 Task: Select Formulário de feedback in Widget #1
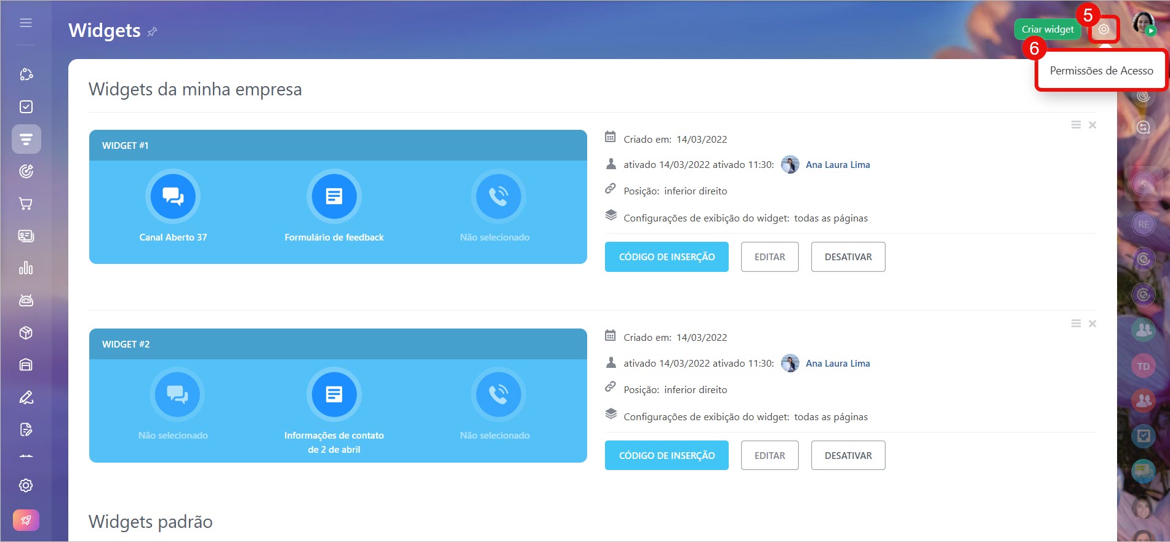point(334,196)
